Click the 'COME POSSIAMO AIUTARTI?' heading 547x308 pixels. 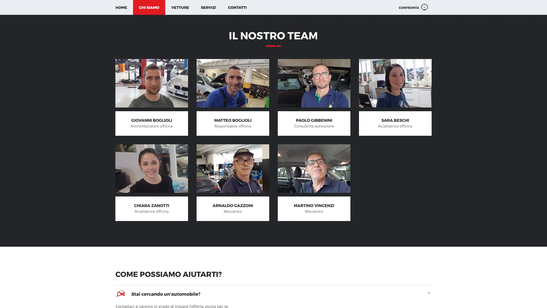click(168, 274)
